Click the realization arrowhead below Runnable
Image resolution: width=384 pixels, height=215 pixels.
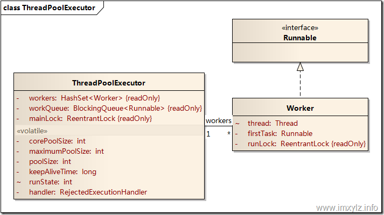point(300,67)
